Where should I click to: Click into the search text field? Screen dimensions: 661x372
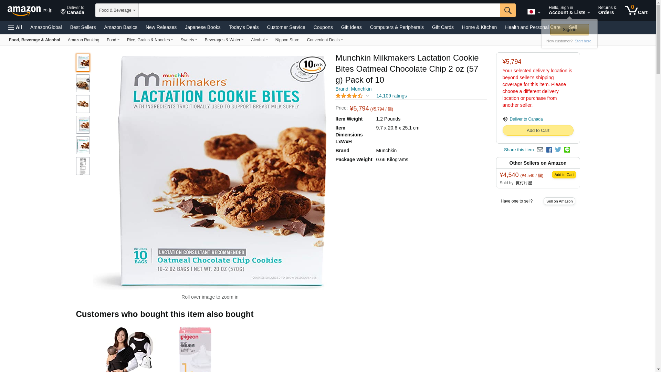pos(319,10)
